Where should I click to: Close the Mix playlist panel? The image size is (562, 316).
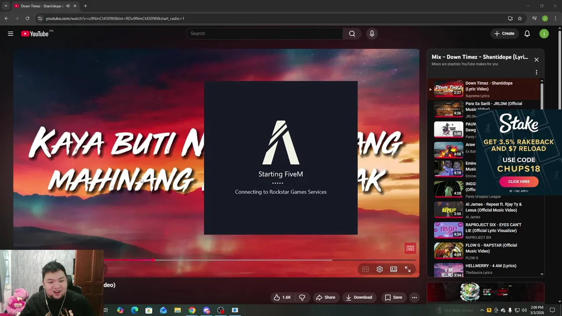536,60
